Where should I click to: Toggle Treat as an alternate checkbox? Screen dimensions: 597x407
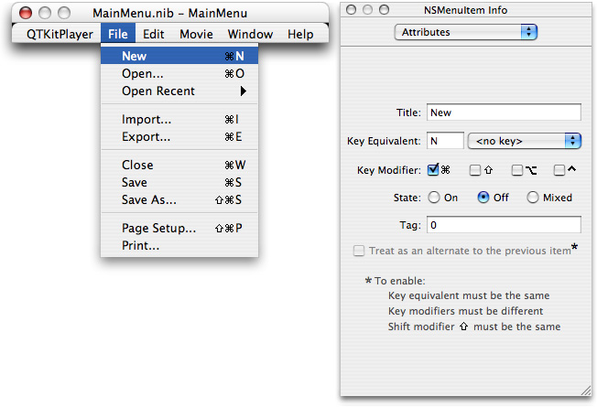(359, 251)
